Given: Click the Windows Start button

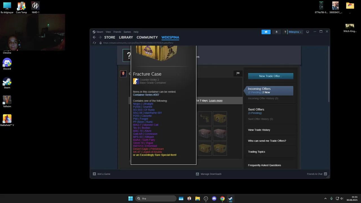Looking at the screenshot, I should (x=131, y=198).
